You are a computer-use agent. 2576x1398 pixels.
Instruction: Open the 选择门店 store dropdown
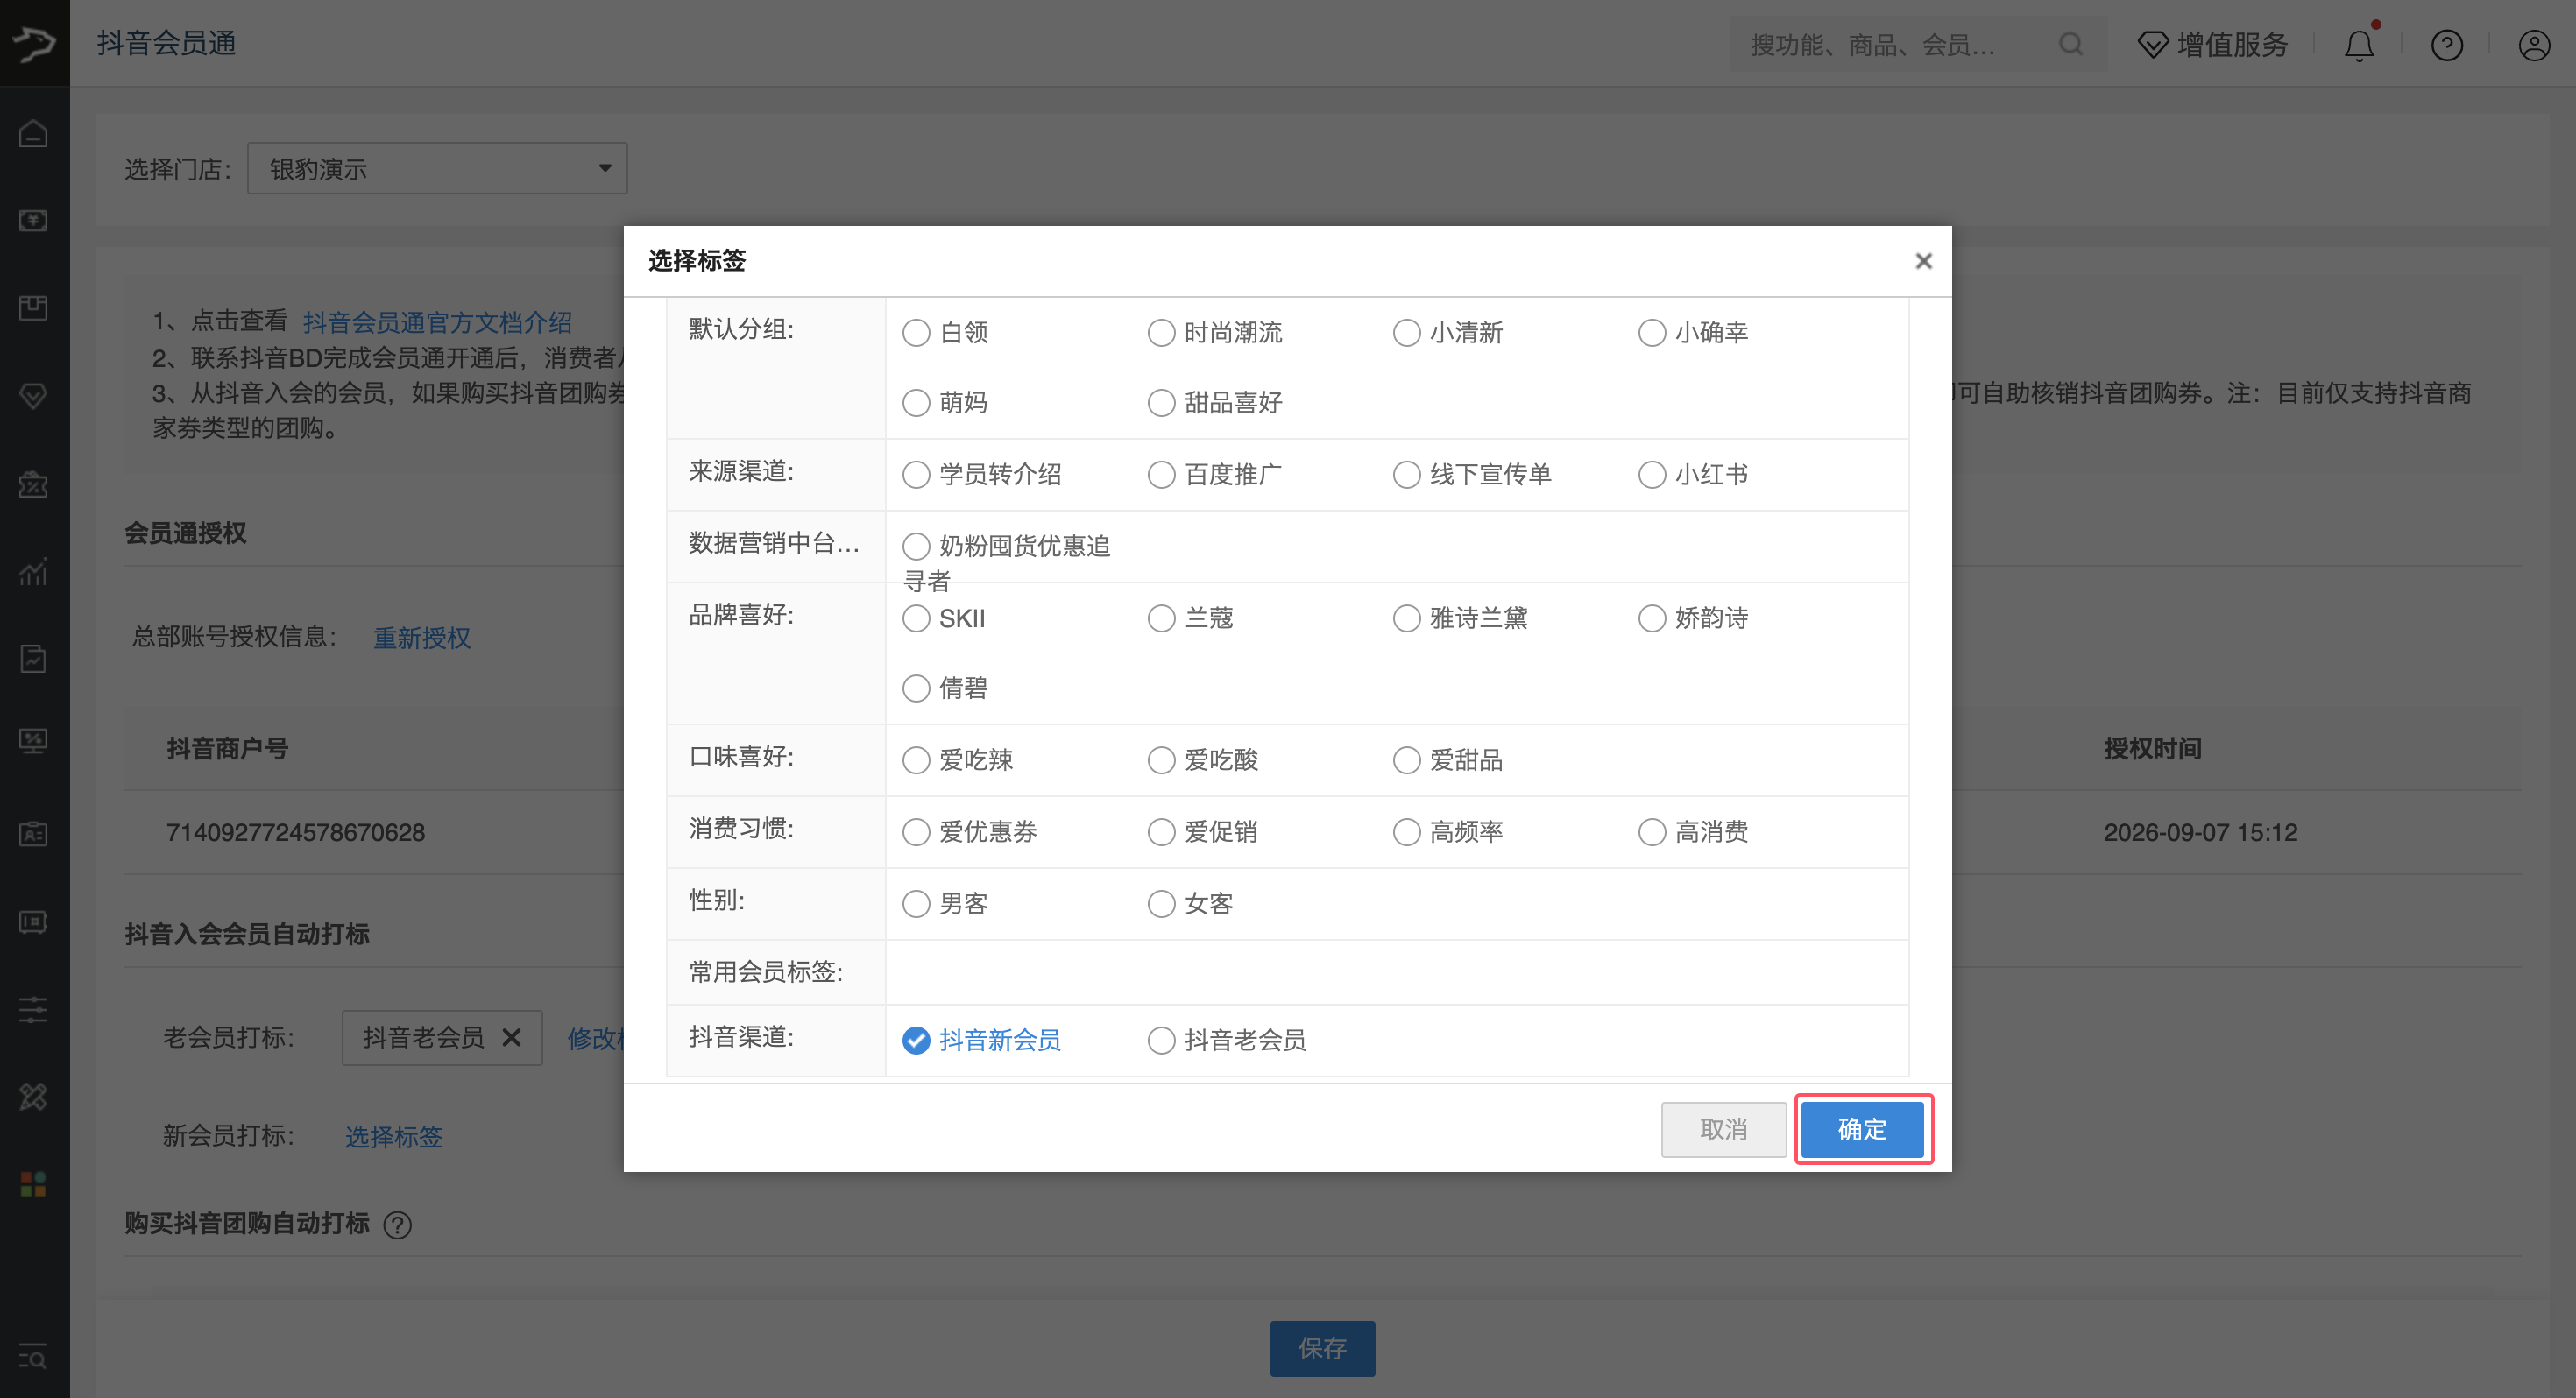[x=438, y=169]
